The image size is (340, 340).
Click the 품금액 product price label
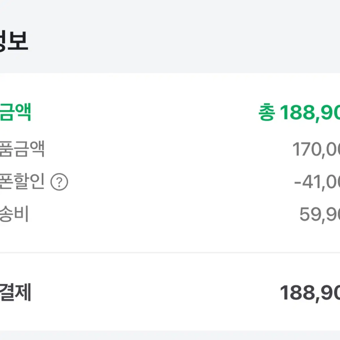pos(22,148)
